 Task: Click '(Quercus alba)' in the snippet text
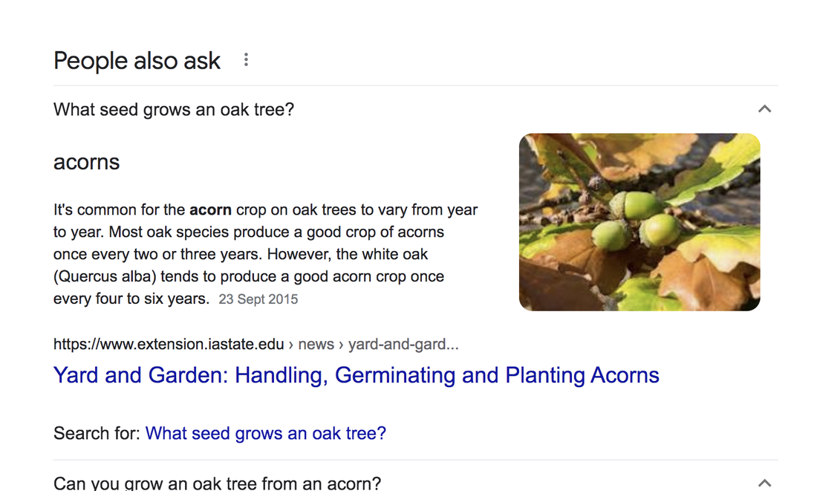(x=105, y=276)
